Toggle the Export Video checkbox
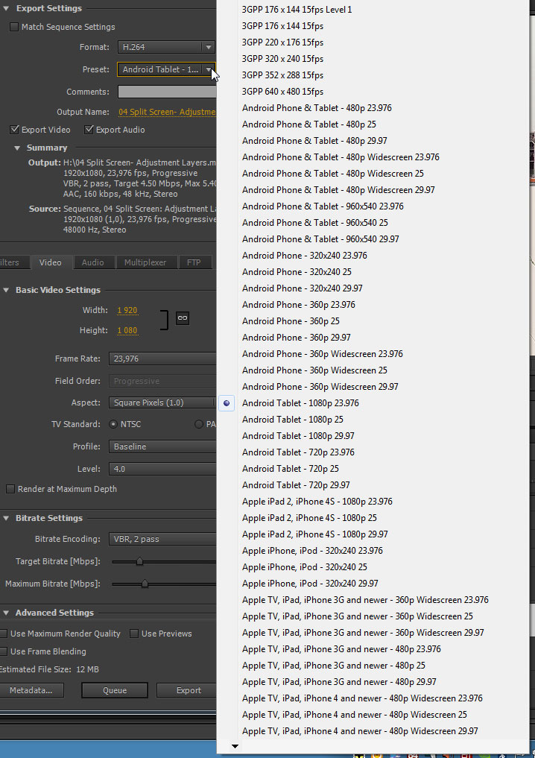Viewport: 535px width, 758px height. pyautogui.click(x=14, y=130)
